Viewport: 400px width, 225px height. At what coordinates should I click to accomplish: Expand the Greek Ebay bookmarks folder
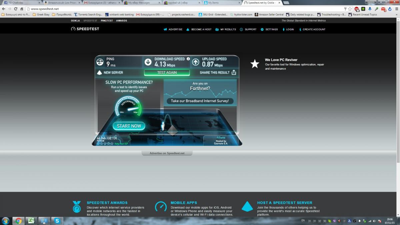[41, 15]
